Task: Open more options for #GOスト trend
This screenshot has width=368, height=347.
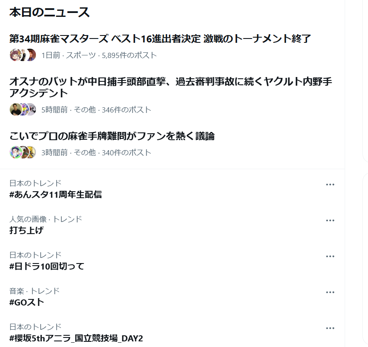Action: (330, 292)
